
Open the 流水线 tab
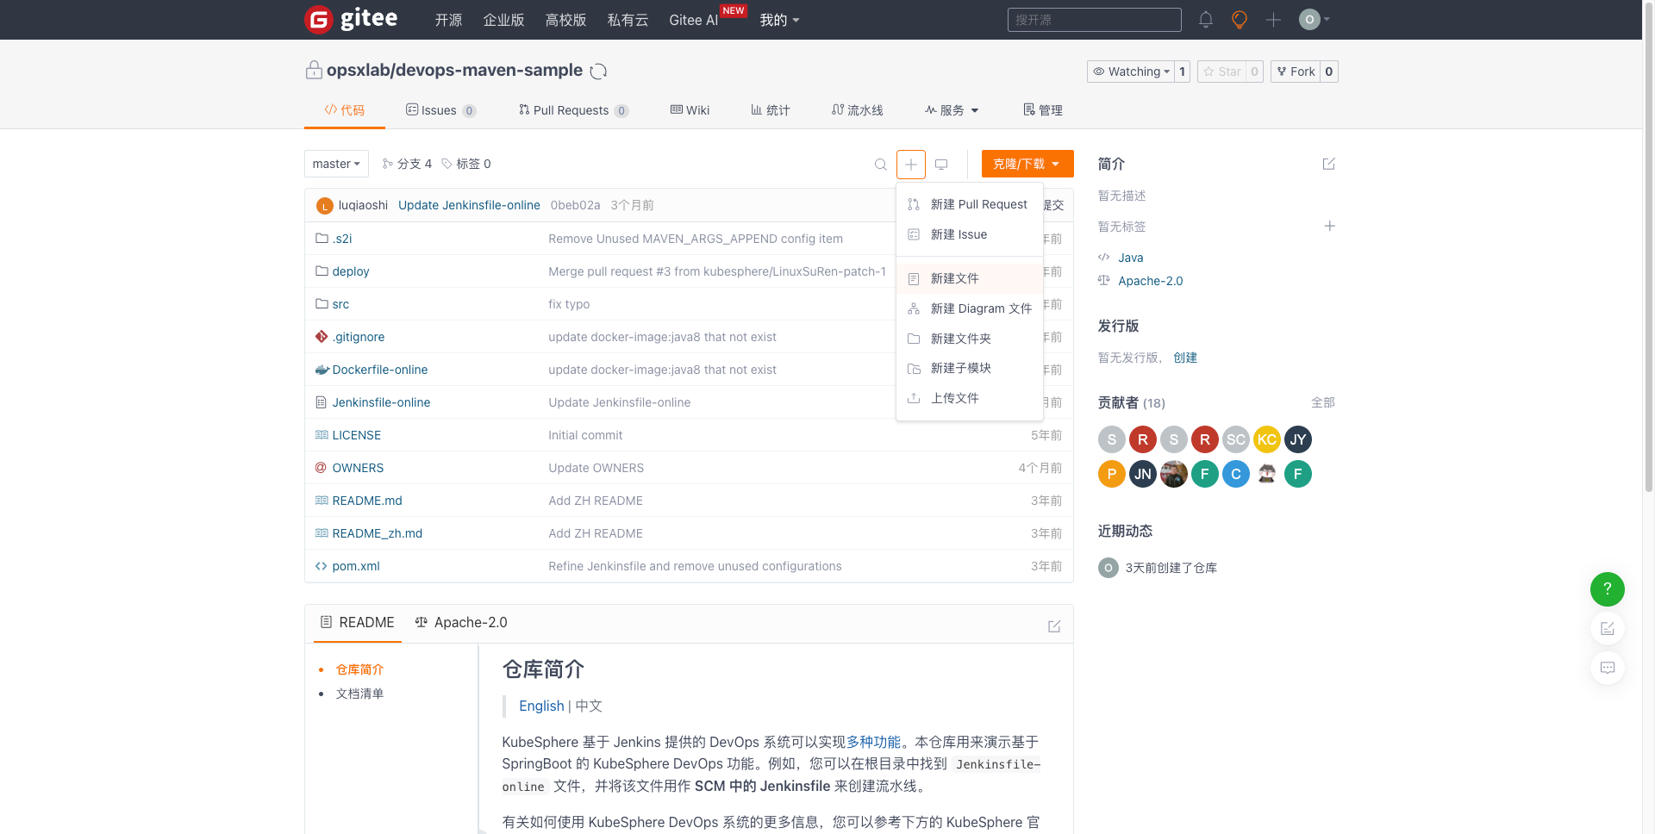coord(857,110)
